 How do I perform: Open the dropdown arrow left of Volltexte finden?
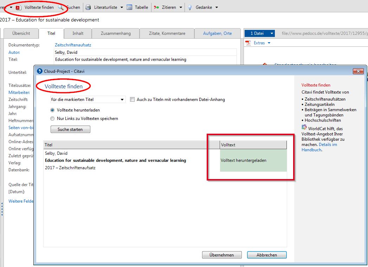point(11,7)
